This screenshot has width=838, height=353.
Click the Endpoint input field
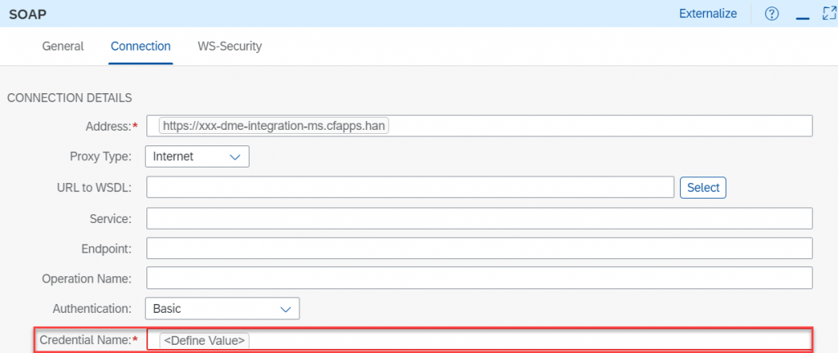pos(480,248)
